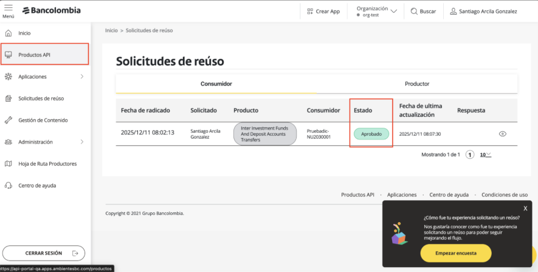Image resolution: width=538 pixels, height=272 pixels.
Task: Open the rows-per-page 10 dropdown
Action: coord(485,155)
